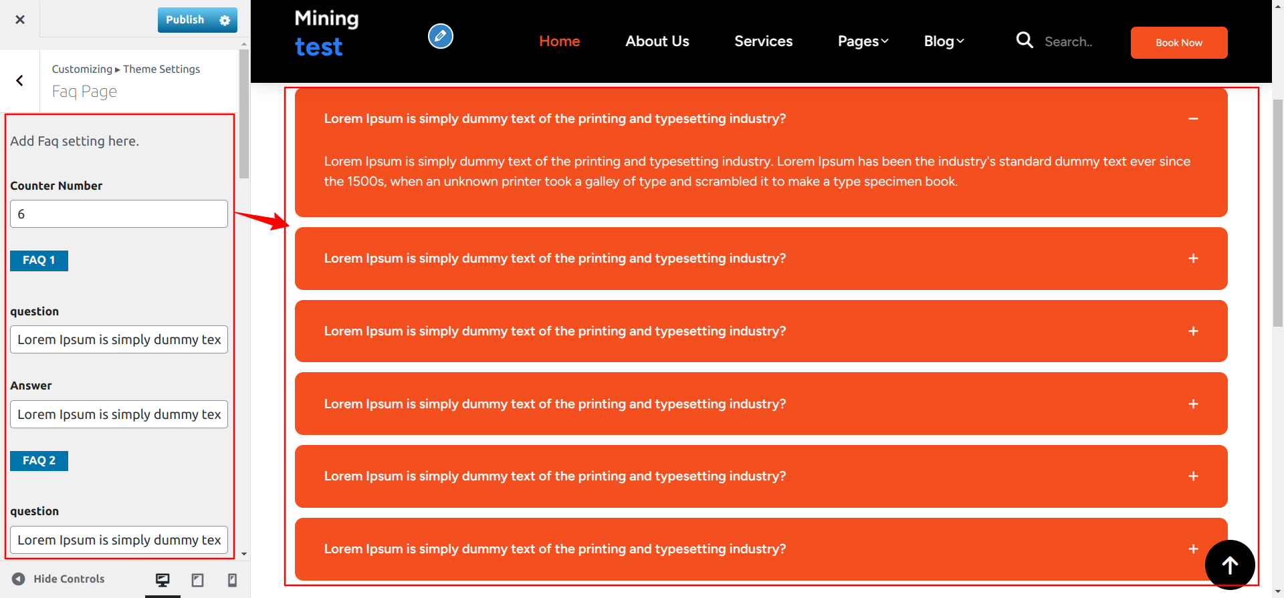Click the Publish settings gear icon

[x=225, y=20]
